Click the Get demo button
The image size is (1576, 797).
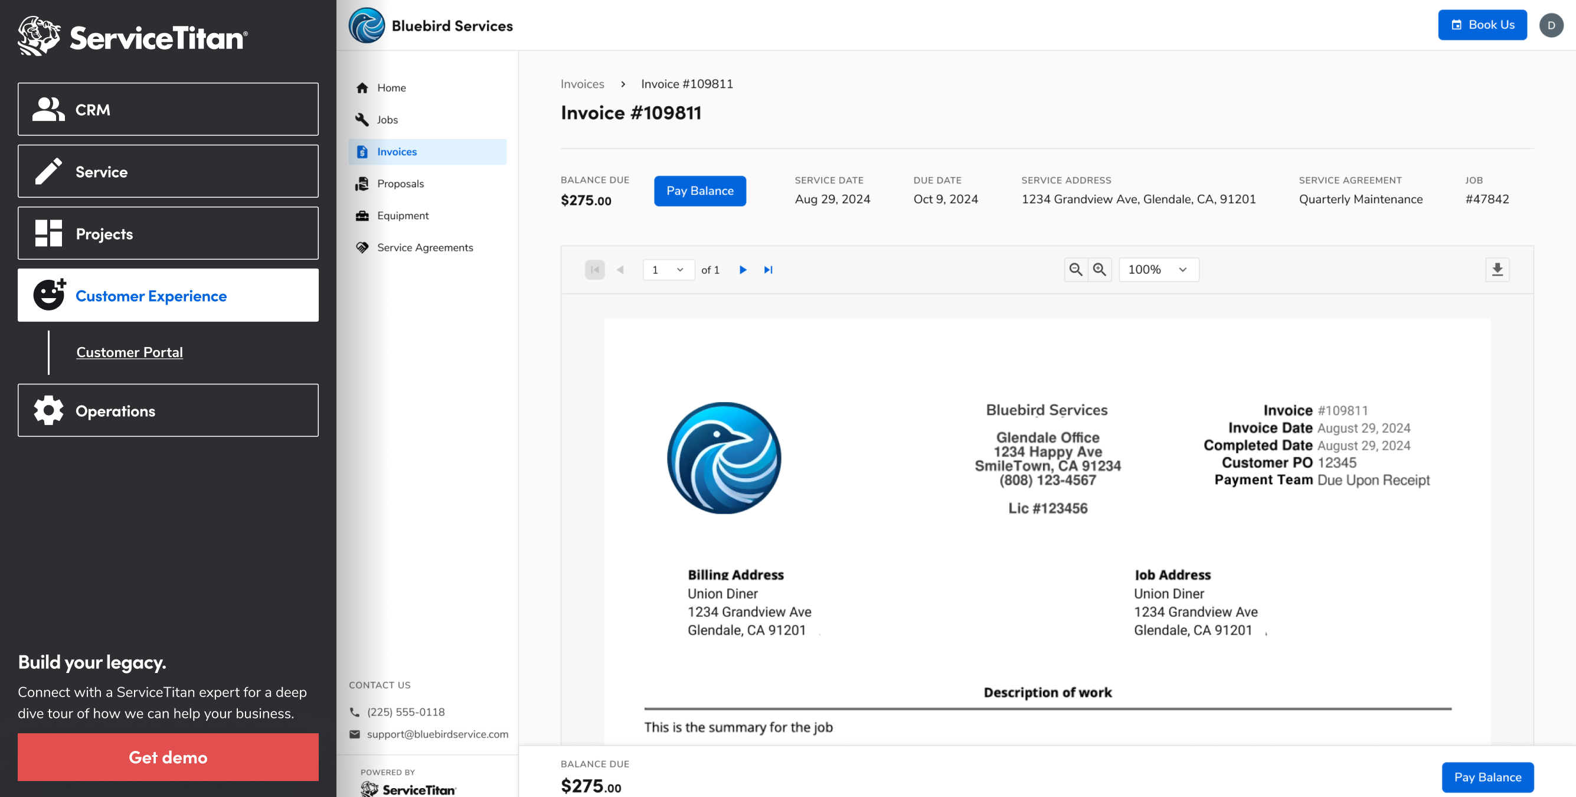168,757
